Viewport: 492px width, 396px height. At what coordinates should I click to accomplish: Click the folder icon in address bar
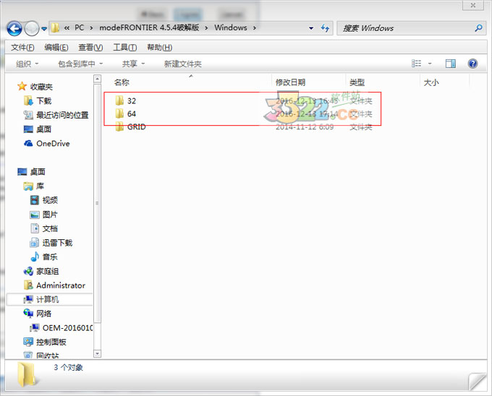pyautogui.click(x=55, y=28)
